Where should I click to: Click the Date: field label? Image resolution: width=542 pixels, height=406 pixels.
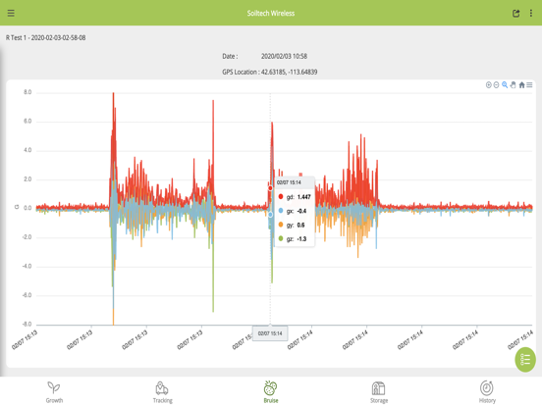pyautogui.click(x=230, y=56)
